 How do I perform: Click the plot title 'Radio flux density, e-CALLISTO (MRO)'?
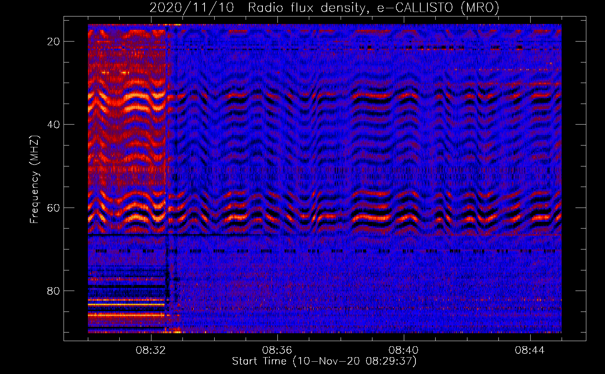pos(374,7)
